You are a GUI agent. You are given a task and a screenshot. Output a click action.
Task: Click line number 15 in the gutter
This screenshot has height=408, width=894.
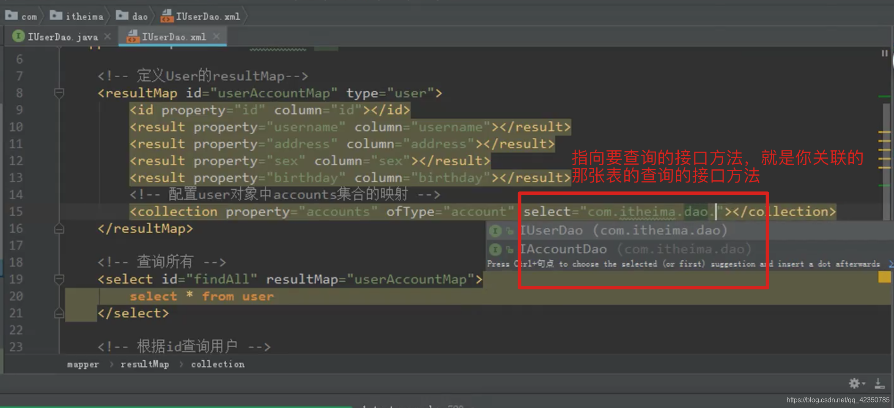pos(16,212)
